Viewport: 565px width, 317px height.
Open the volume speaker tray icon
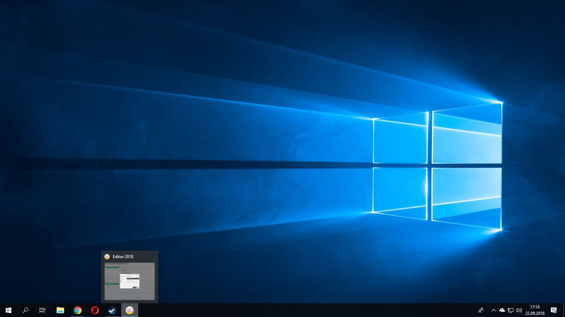(x=519, y=310)
